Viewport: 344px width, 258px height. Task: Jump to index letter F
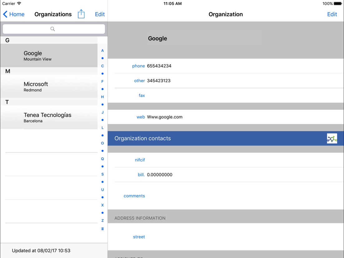click(x=103, y=81)
